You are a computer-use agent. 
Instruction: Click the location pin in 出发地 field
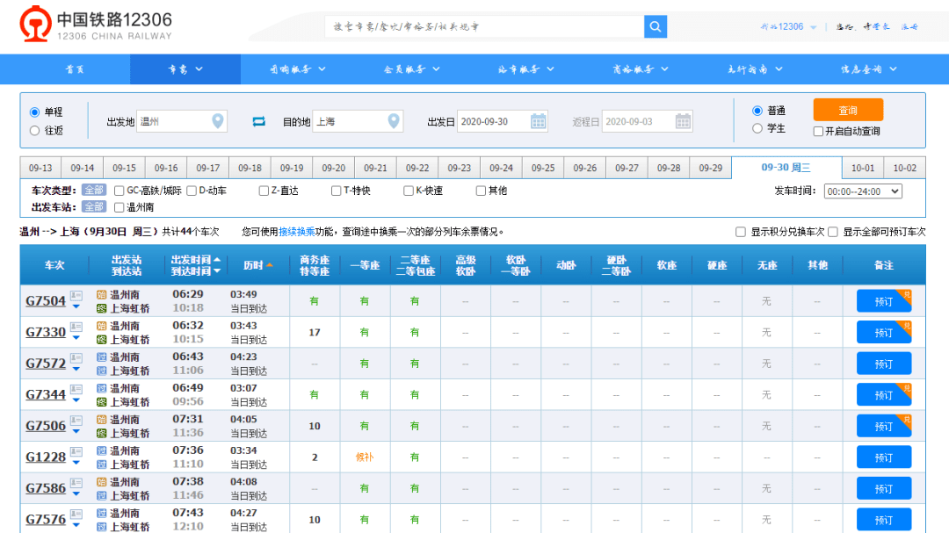[x=218, y=121]
